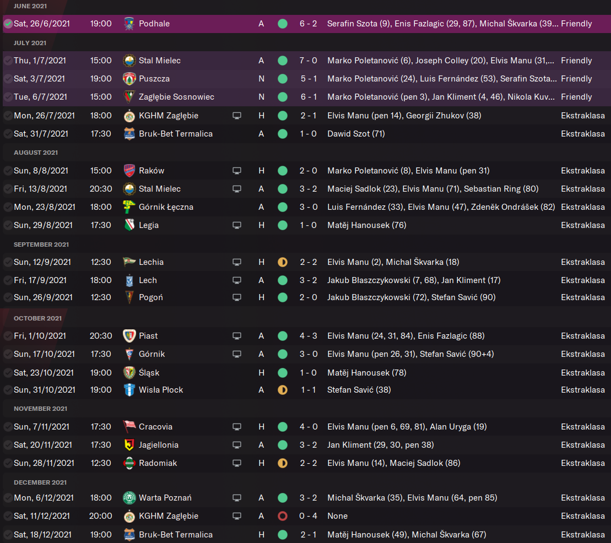Click the Pogoń club badge
Image resolution: width=611 pixels, height=543 pixels.
click(x=129, y=297)
